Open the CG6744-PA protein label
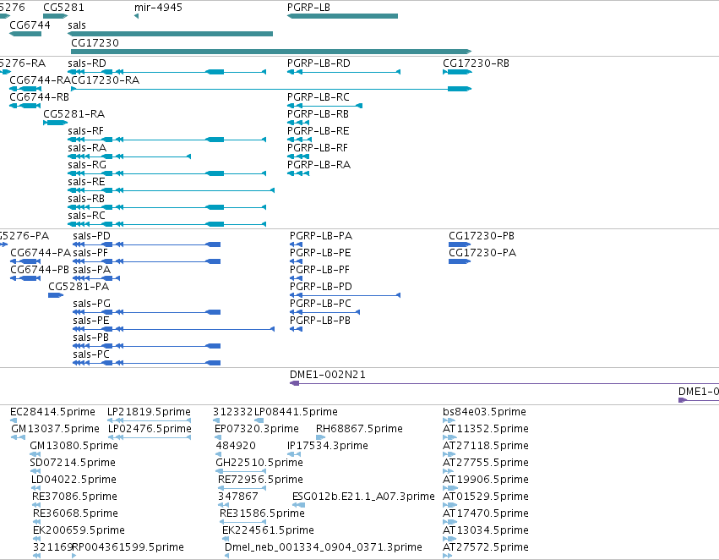Image resolution: width=719 pixels, height=560 pixels. (41, 252)
